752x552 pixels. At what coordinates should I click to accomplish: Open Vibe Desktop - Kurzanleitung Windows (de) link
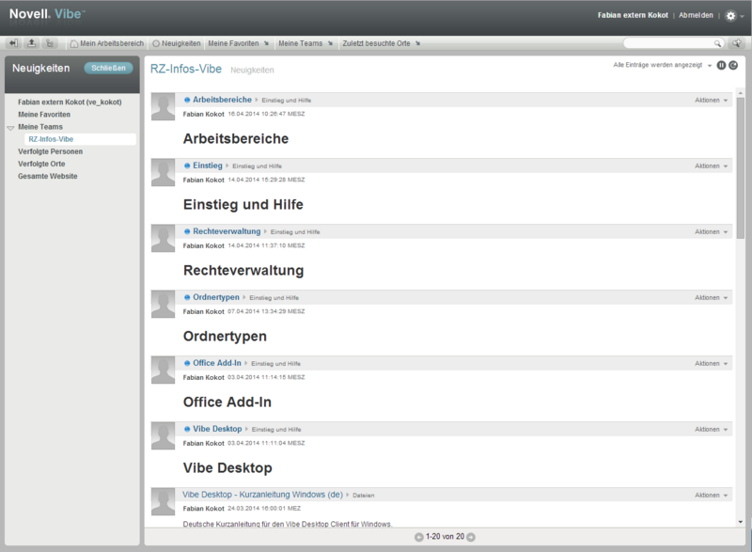tap(262, 495)
